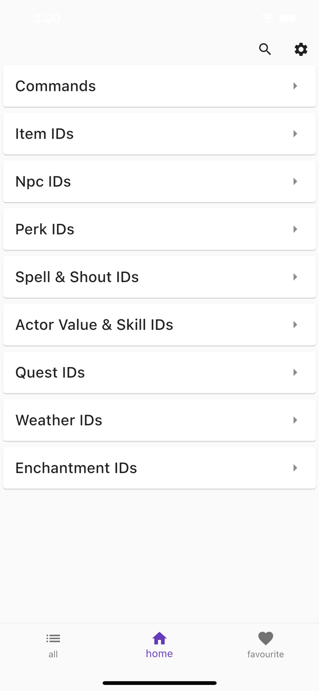Switch to the 'favourite' tab
This screenshot has height=691, width=319.
(266, 645)
